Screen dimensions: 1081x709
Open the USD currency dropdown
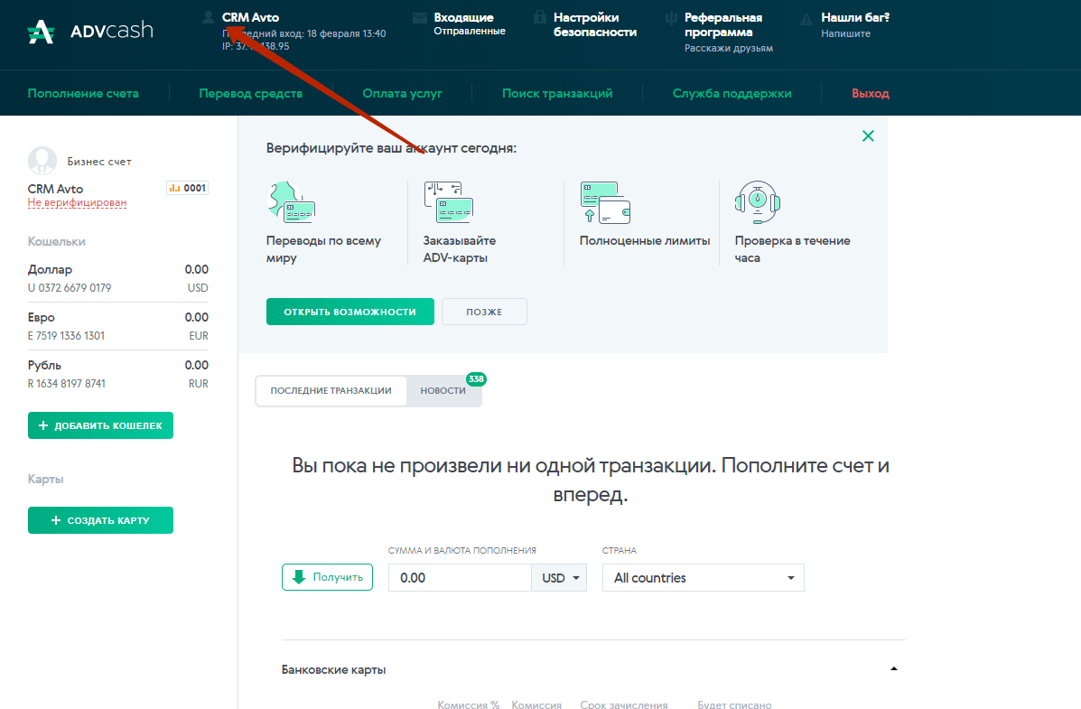(x=560, y=578)
